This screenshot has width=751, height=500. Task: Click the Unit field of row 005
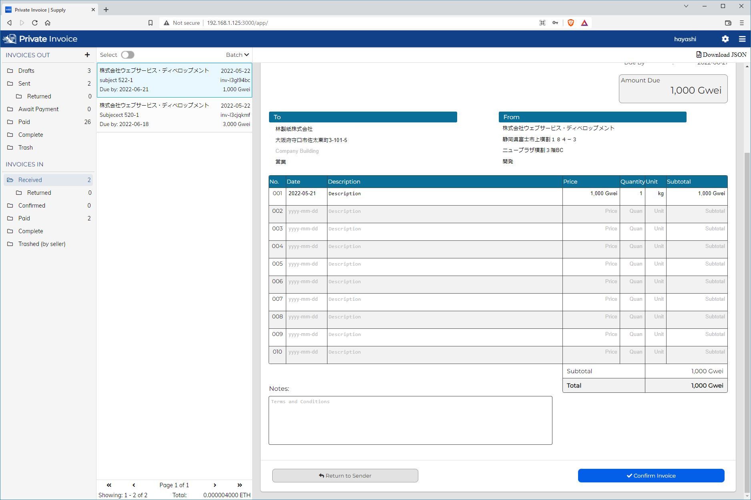(656, 267)
